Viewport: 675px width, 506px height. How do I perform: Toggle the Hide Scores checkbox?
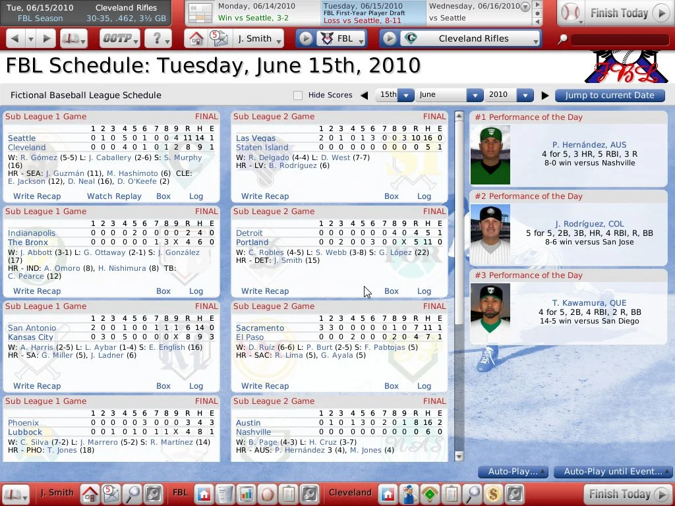pos(298,96)
